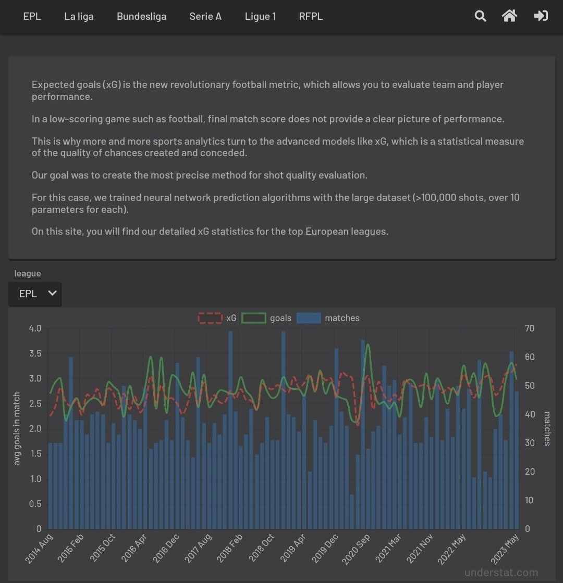Go to home via house icon
This screenshot has width=563, height=583.
tap(509, 16)
